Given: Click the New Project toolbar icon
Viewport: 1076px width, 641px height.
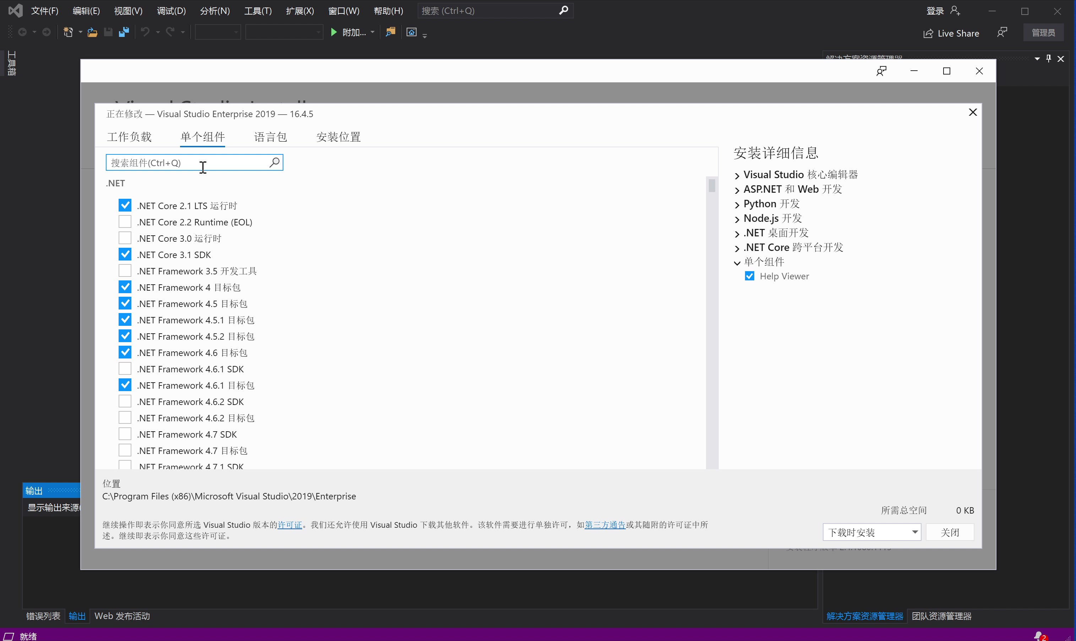Looking at the screenshot, I should 68,32.
